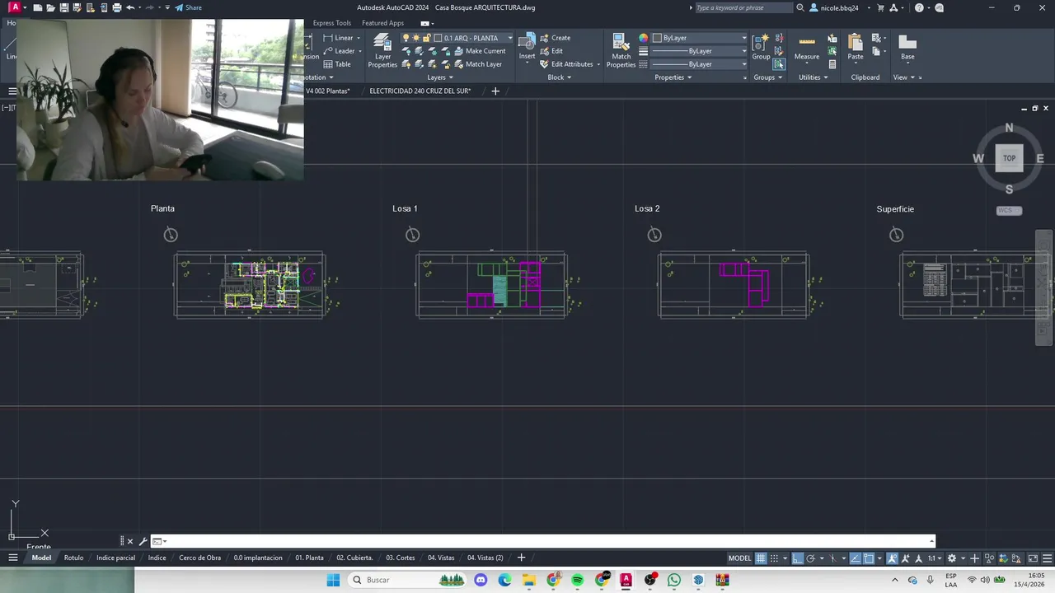Click the command line input field
The height and width of the screenshot is (593, 1055).
[x=544, y=541]
